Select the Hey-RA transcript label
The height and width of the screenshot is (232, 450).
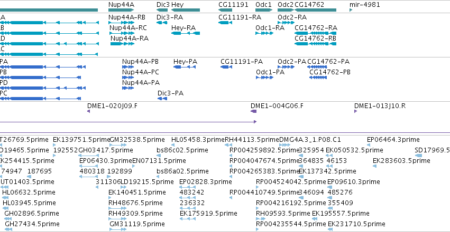(183, 28)
